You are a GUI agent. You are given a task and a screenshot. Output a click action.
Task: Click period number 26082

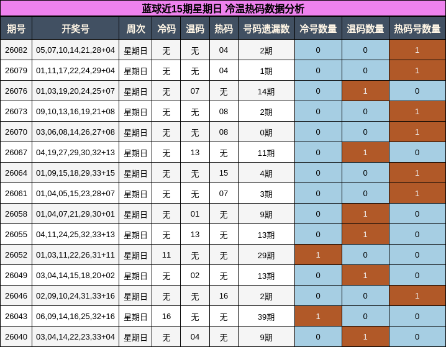(x=16, y=50)
